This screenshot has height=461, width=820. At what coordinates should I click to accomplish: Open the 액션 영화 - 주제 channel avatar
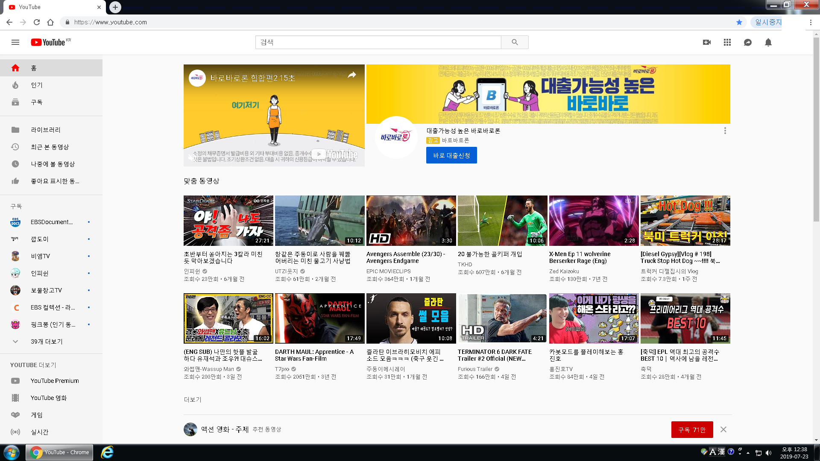click(x=190, y=429)
